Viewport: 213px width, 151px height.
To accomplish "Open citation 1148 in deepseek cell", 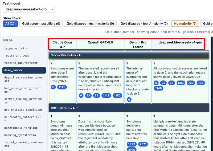I will [158, 88].
